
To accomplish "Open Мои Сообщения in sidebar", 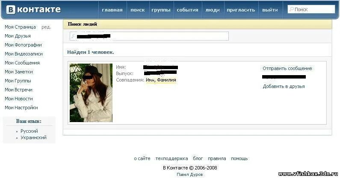I will pyautogui.click(x=22, y=63).
